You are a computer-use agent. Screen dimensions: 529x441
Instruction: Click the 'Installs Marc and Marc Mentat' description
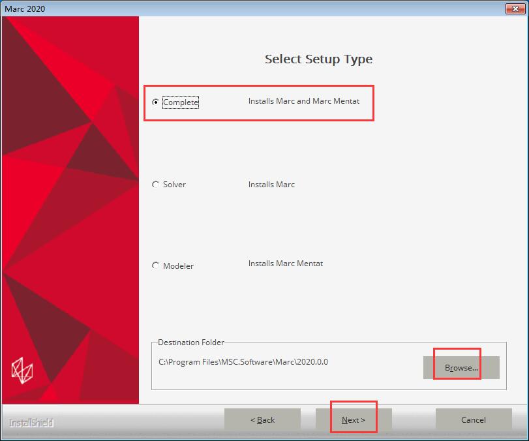click(x=303, y=101)
